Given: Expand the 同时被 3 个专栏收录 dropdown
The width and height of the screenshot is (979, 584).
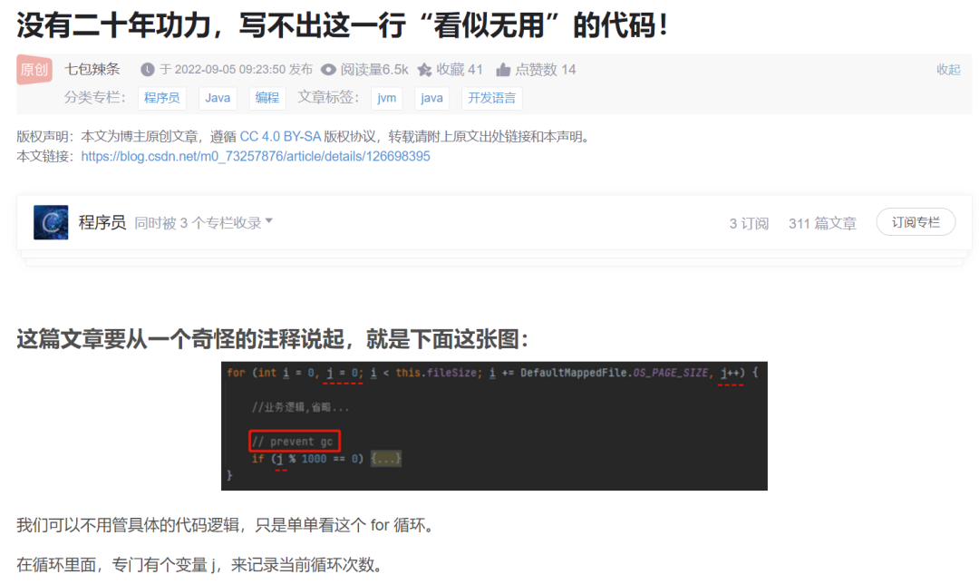Looking at the screenshot, I should point(204,223).
